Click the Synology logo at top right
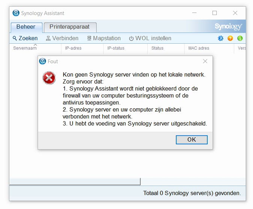Image resolution: width=253 pixels, height=209 pixels. 228,27
